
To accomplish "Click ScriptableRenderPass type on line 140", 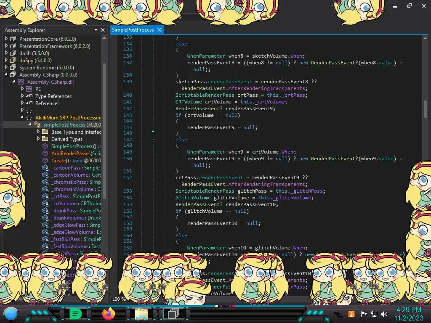I will tap(205, 95).
